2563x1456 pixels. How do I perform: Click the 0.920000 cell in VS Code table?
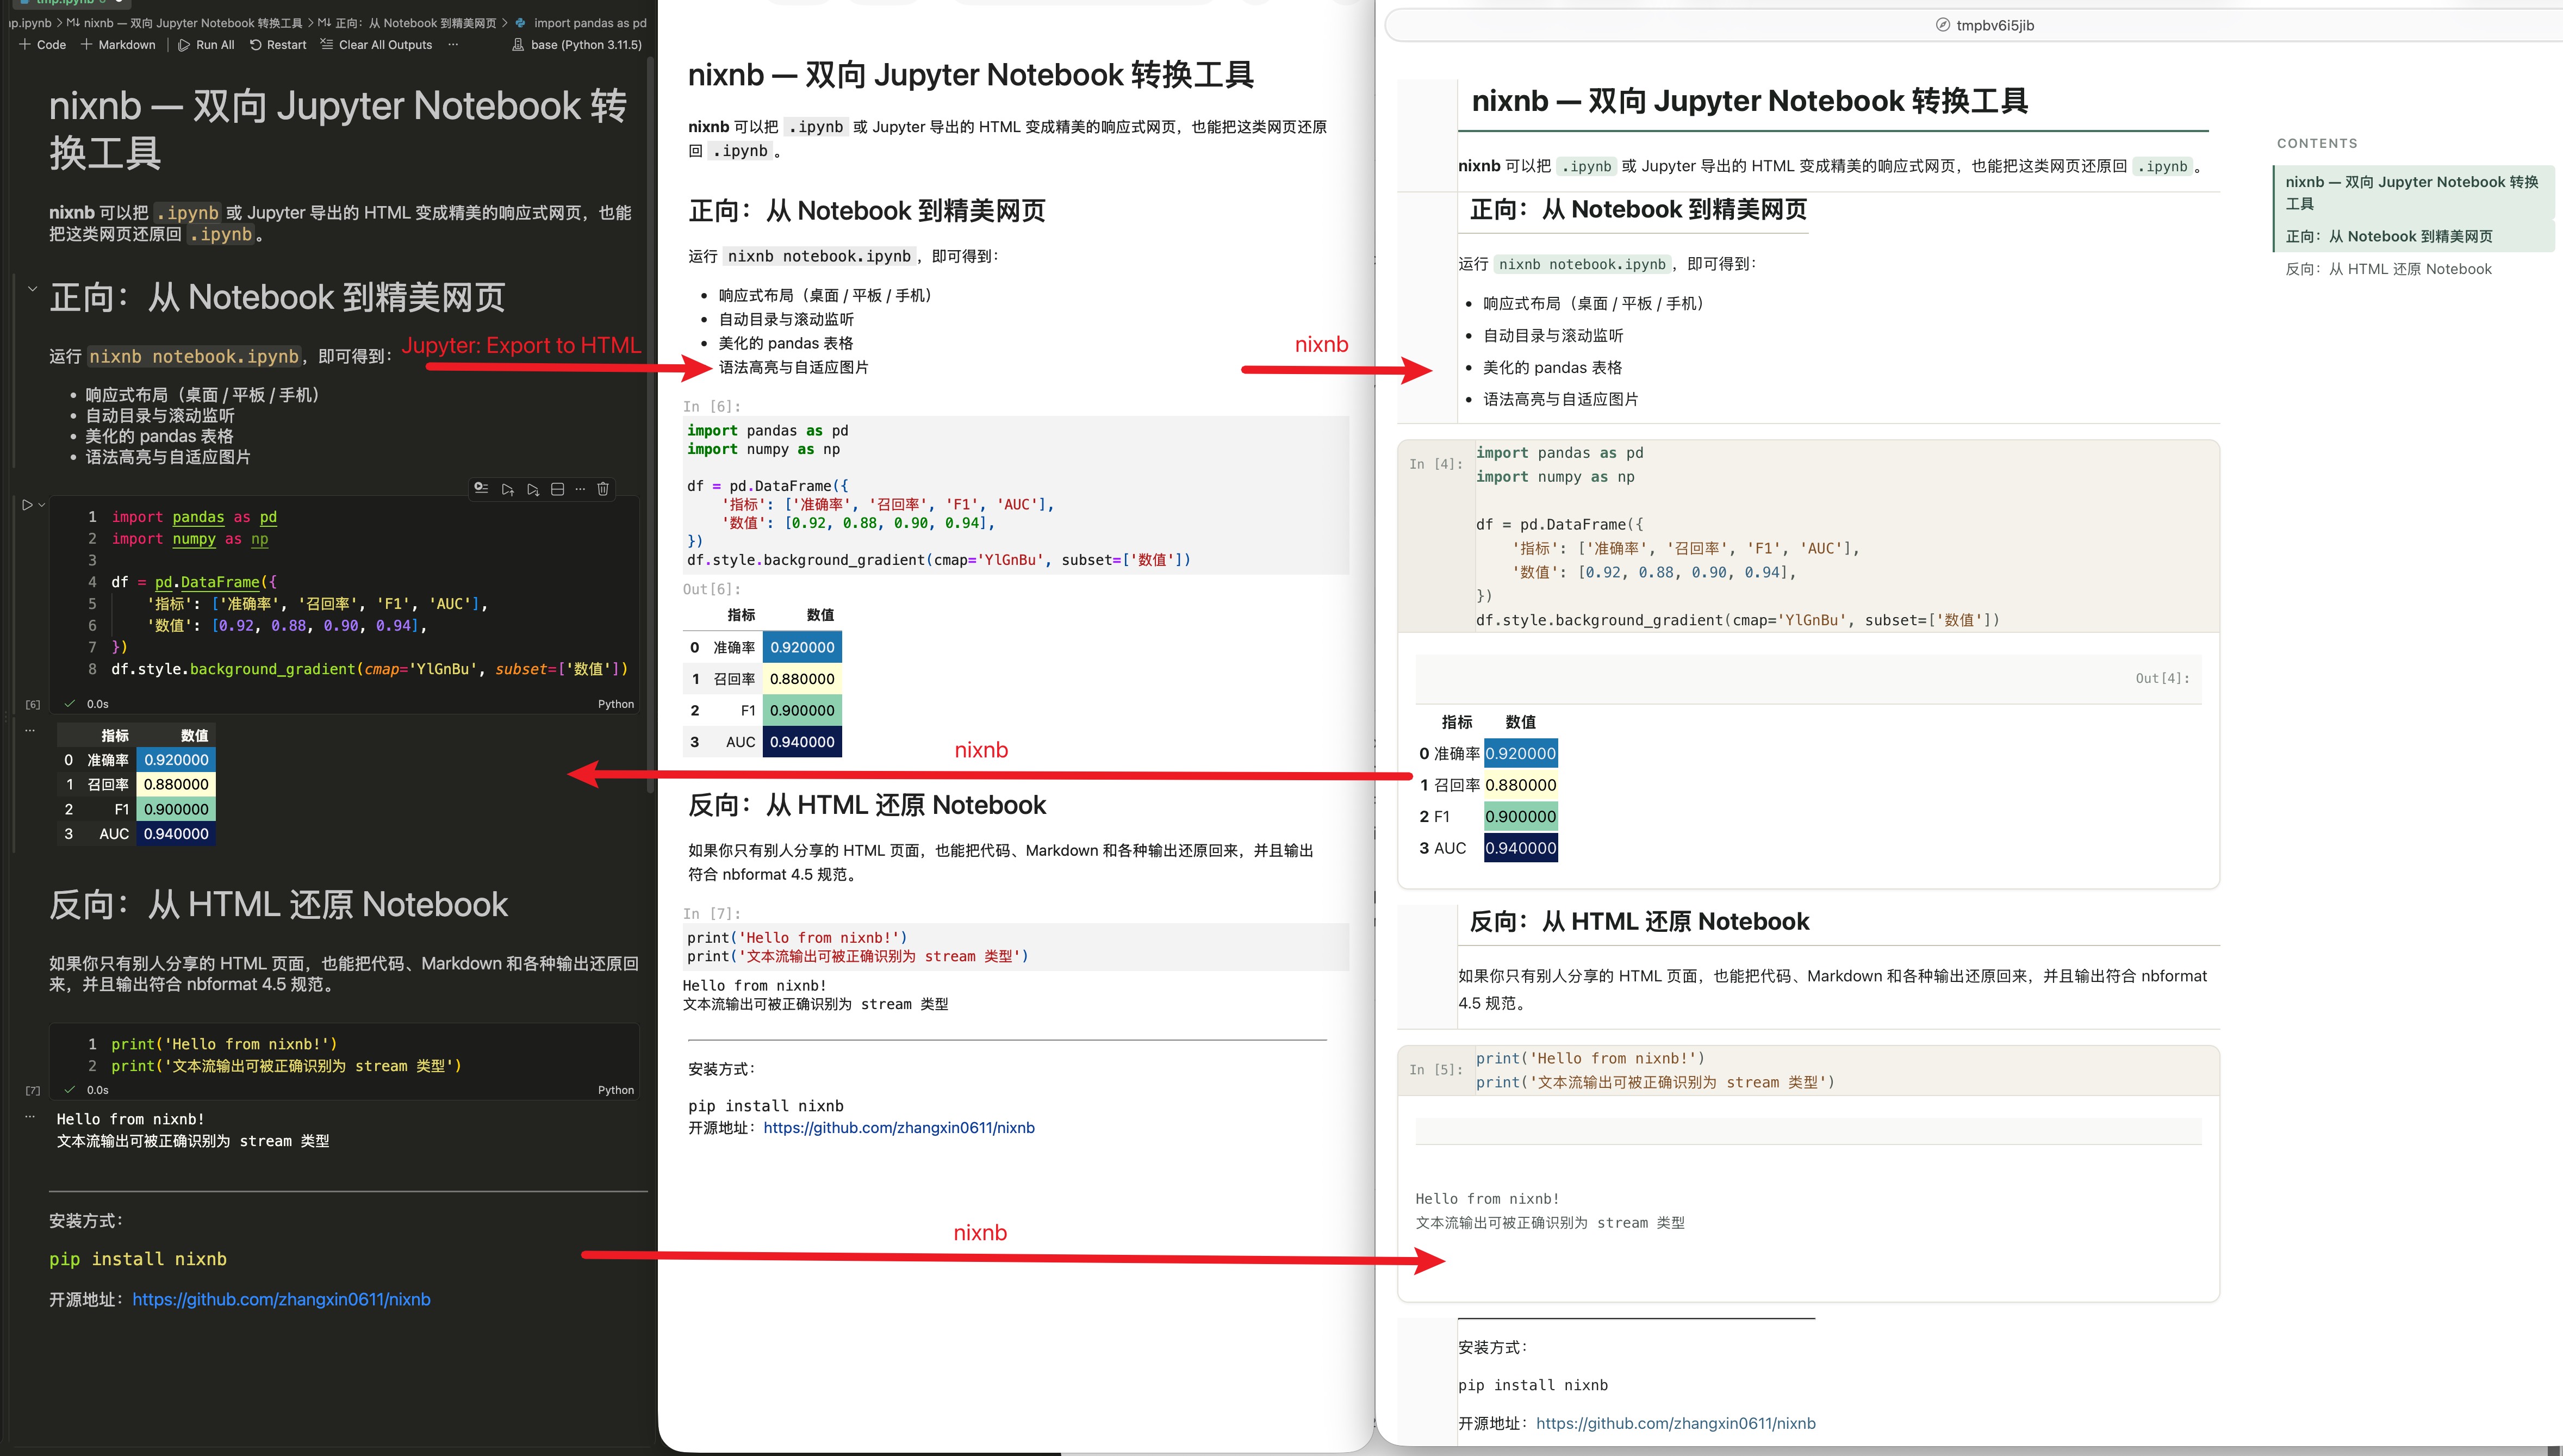(176, 760)
